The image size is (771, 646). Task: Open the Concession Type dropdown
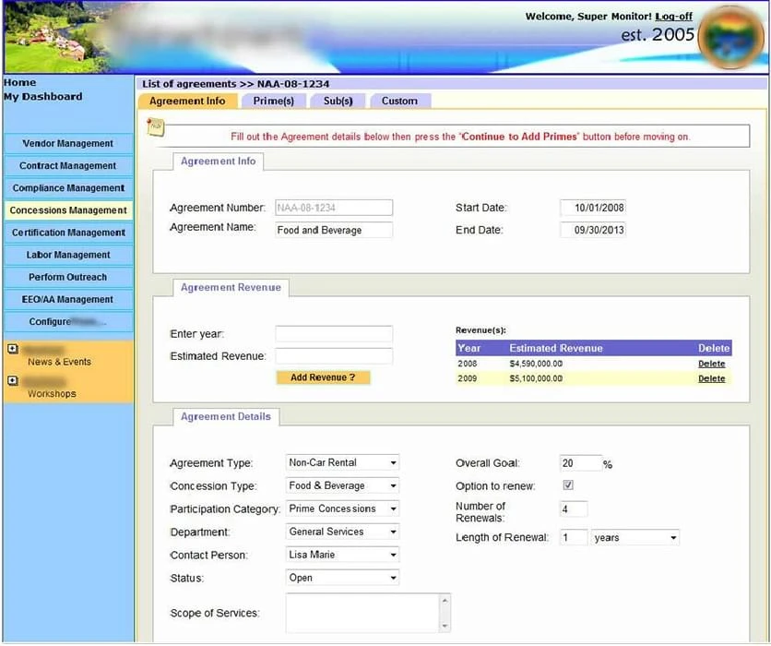tap(342, 485)
